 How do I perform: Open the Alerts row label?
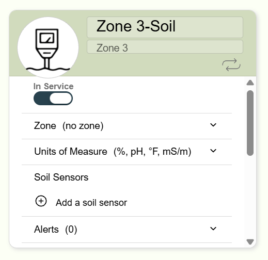pos(46,229)
